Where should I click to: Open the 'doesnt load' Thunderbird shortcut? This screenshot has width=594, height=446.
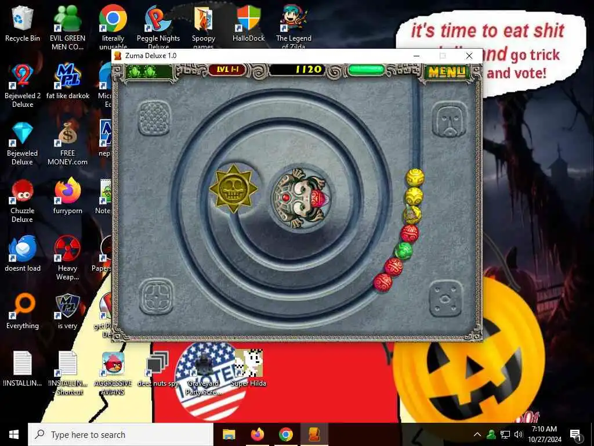pyautogui.click(x=23, y=254)
